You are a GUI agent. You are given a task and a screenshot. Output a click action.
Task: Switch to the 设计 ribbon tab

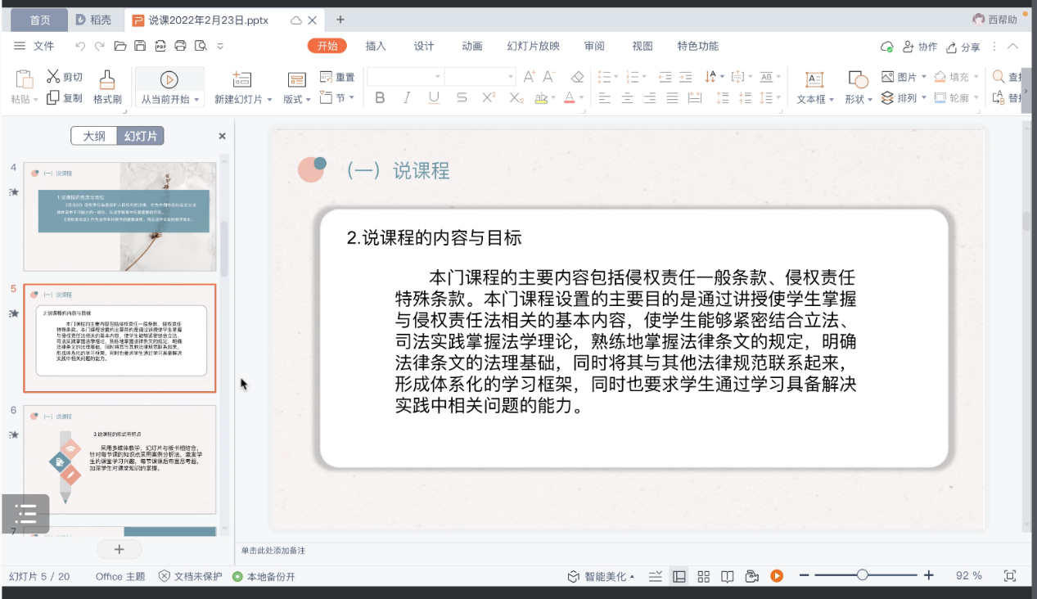[x=424, y=46]
